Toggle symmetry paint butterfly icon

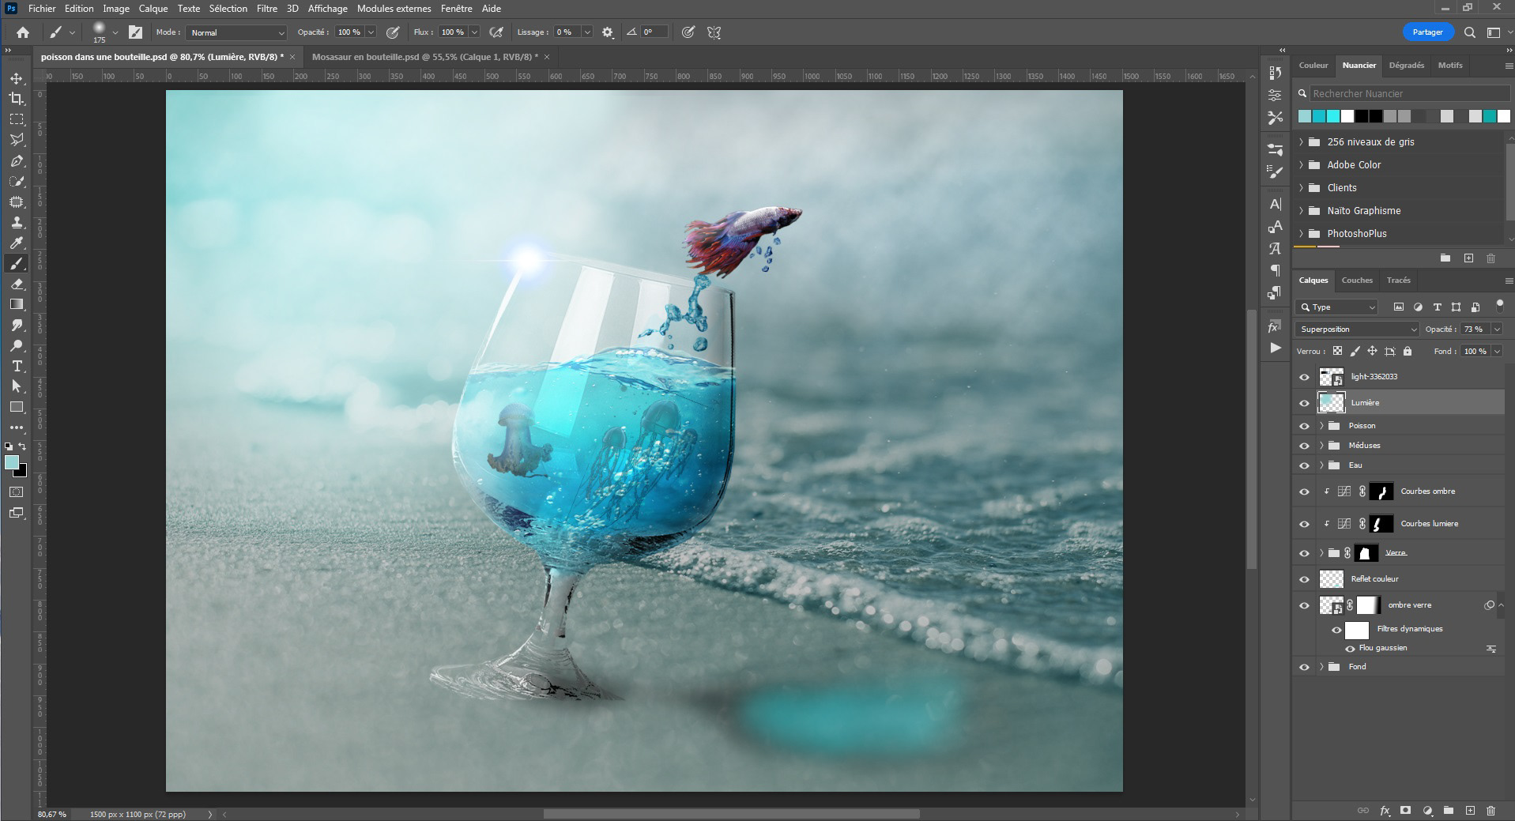714,32
